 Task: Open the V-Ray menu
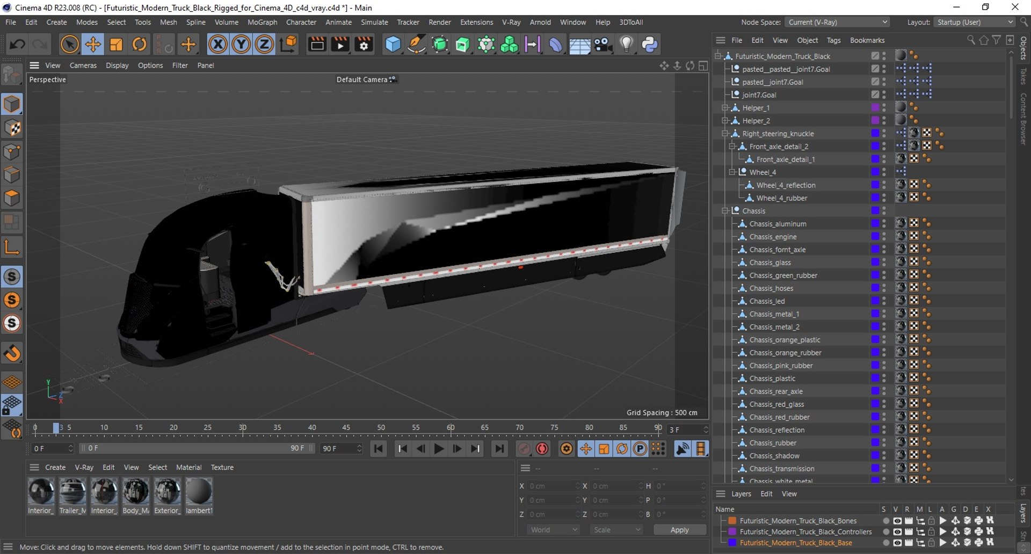click(511, 22)
